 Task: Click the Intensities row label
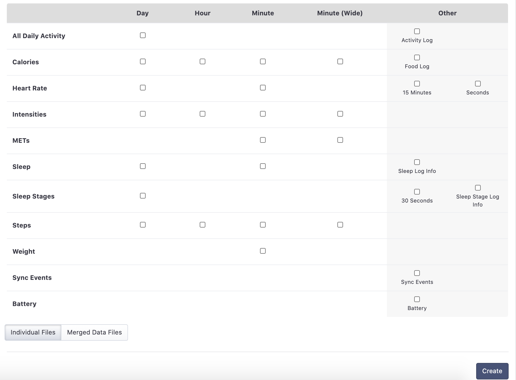[x=29, y=114]
